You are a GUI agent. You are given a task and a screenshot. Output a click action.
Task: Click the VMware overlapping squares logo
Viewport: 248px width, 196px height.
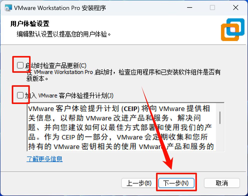[233, 30]
